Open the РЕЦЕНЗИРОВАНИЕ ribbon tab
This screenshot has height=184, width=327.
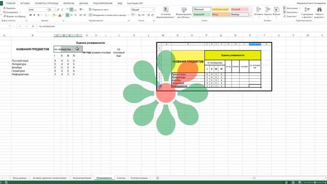pyautogui.click(x=103, y=4)
